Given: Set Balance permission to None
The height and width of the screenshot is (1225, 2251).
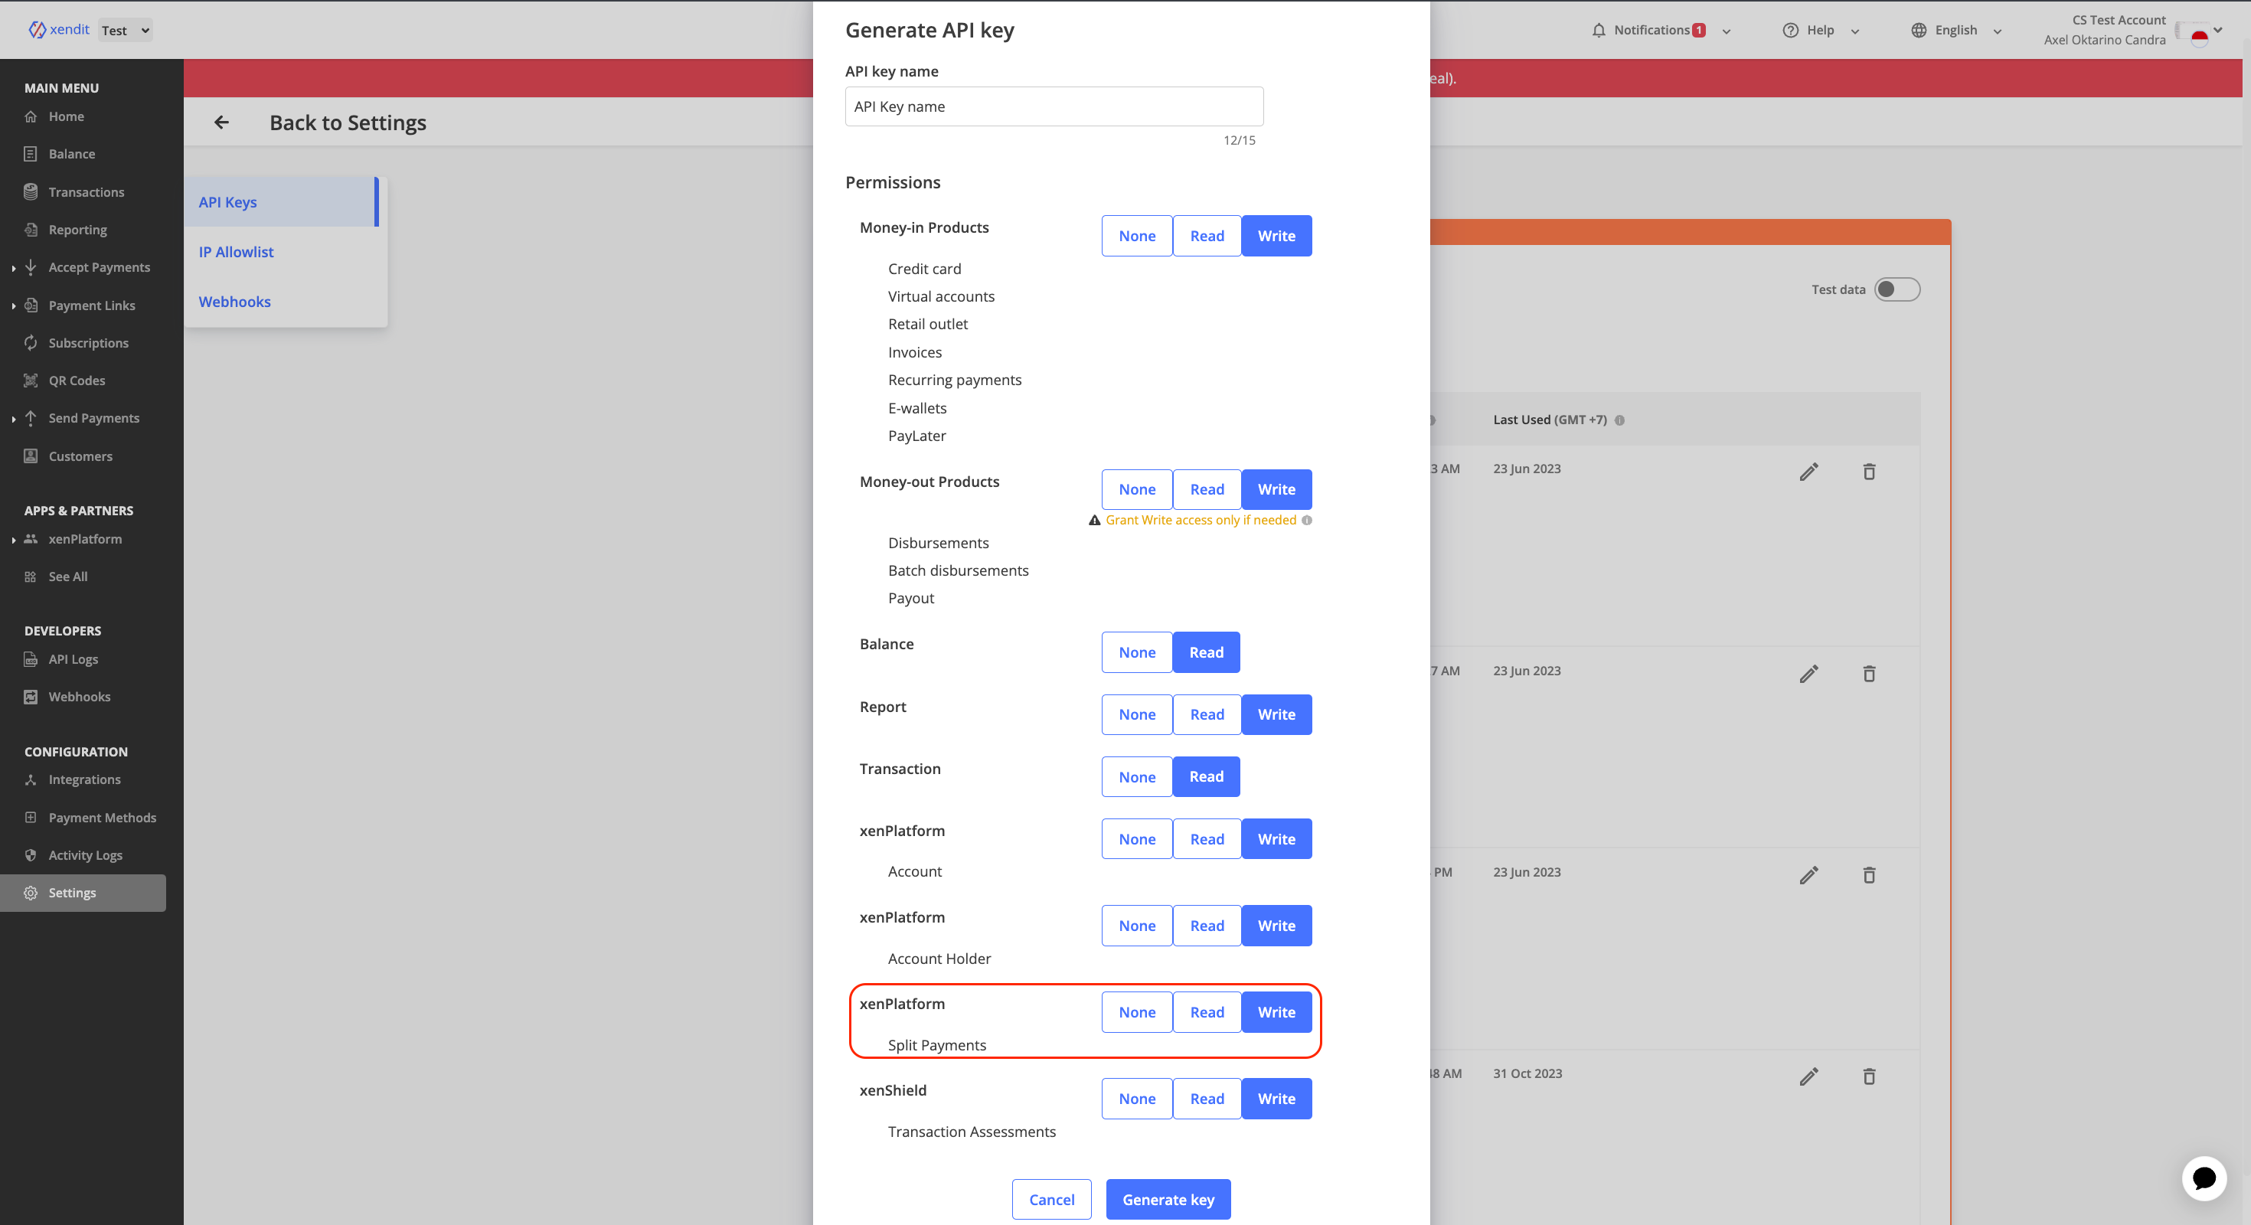Looking at the screenshot, I should pos(1137,652).
